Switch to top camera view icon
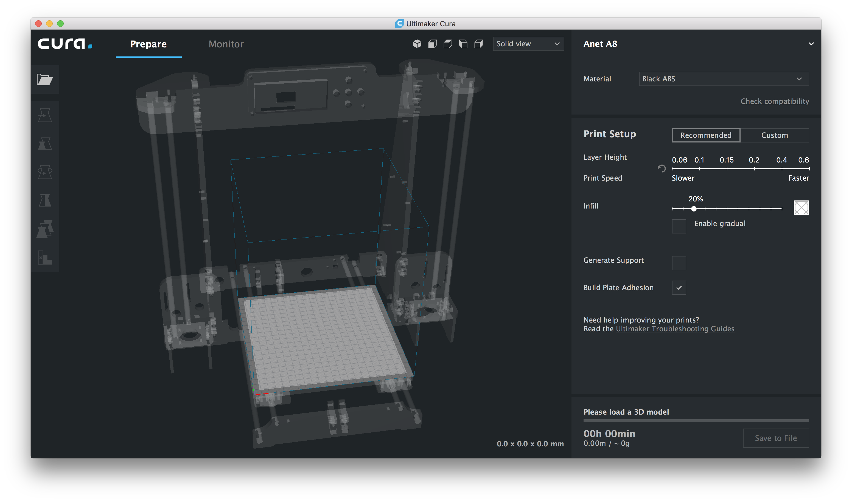 447,44
